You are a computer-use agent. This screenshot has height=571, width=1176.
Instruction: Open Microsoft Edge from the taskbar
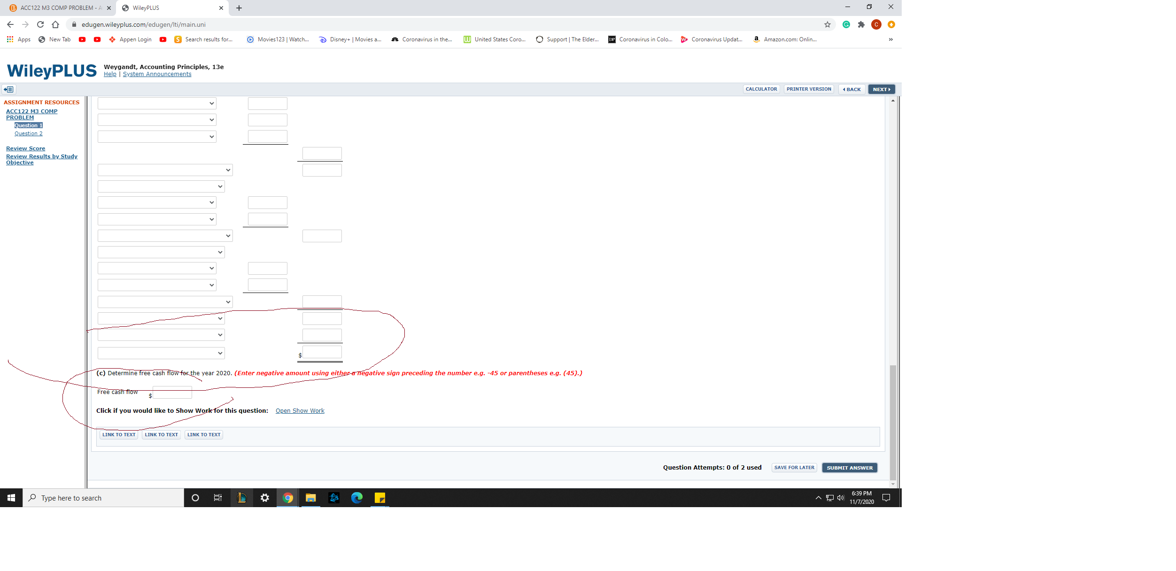tap(357, 498)
